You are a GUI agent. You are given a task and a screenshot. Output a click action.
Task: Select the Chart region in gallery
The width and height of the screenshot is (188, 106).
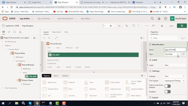tap(89, 82)
